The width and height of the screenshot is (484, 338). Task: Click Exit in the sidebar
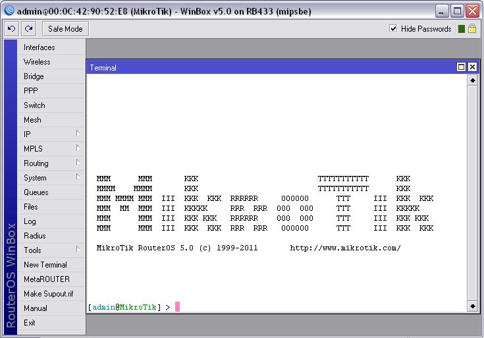point(51,323)
